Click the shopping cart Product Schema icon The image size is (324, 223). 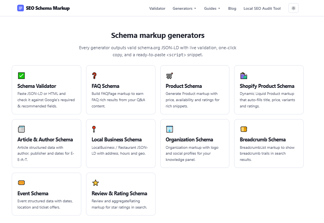click(170, 76)
